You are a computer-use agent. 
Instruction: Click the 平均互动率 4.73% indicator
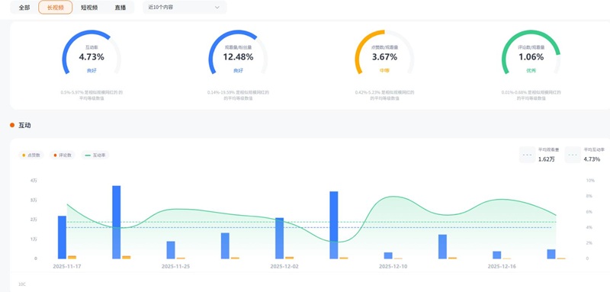coord(586,155)
